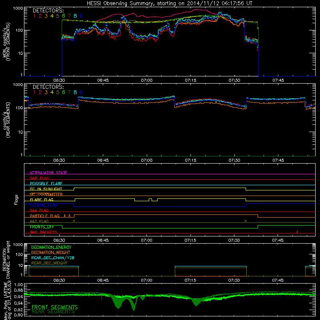This screenshot has width=320, height=320.
Task: Click the FRONT SEGMENTS label in the livetime panel
Action: tap(55, 307)
